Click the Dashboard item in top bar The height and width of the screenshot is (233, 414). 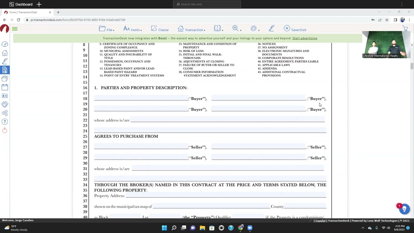(21, 4)
